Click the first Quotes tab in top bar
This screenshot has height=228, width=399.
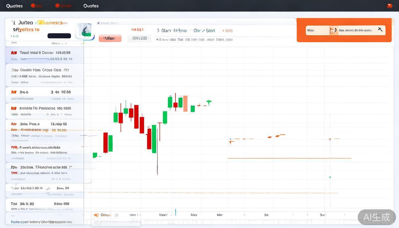click(14, 6)
